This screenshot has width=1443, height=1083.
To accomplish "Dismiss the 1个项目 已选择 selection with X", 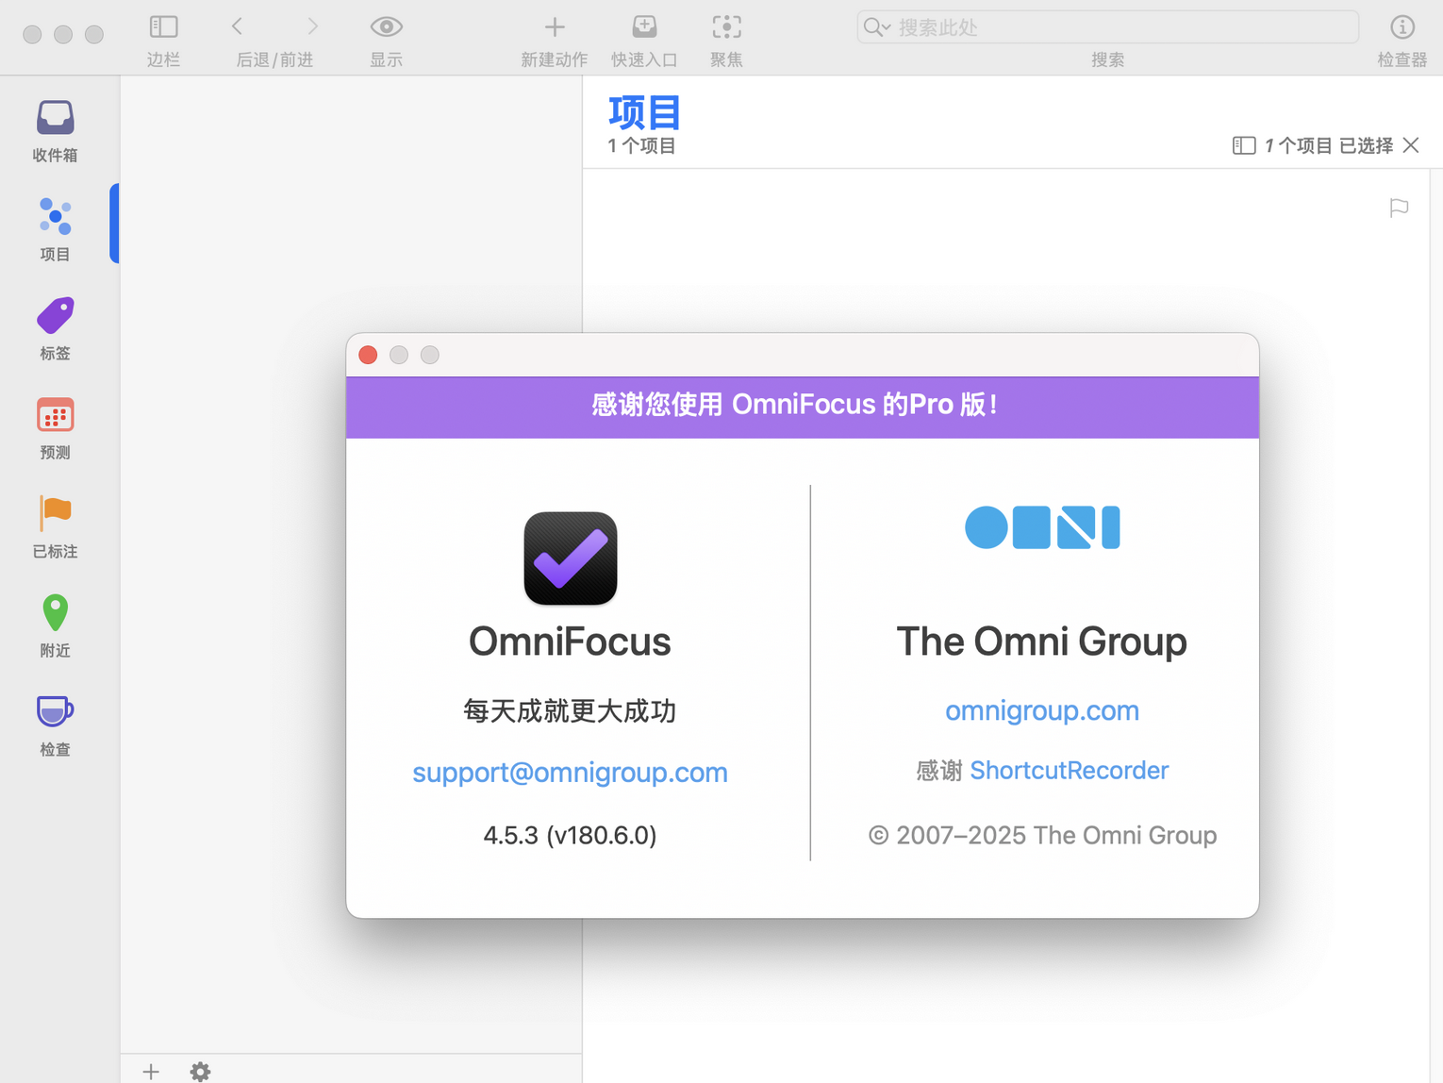I will click(1411, 145).
